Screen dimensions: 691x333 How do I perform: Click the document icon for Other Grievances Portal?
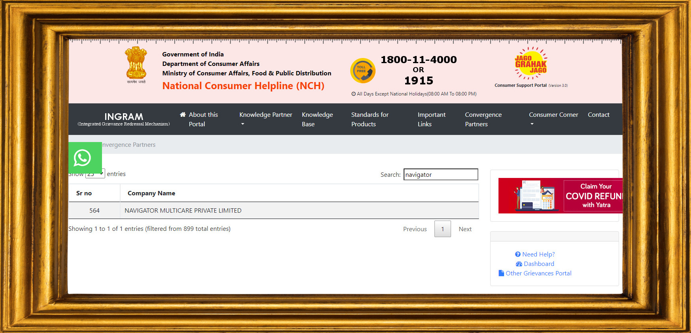pyautogui.click(x=501, y=273)
